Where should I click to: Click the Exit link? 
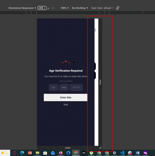[66, 105]
